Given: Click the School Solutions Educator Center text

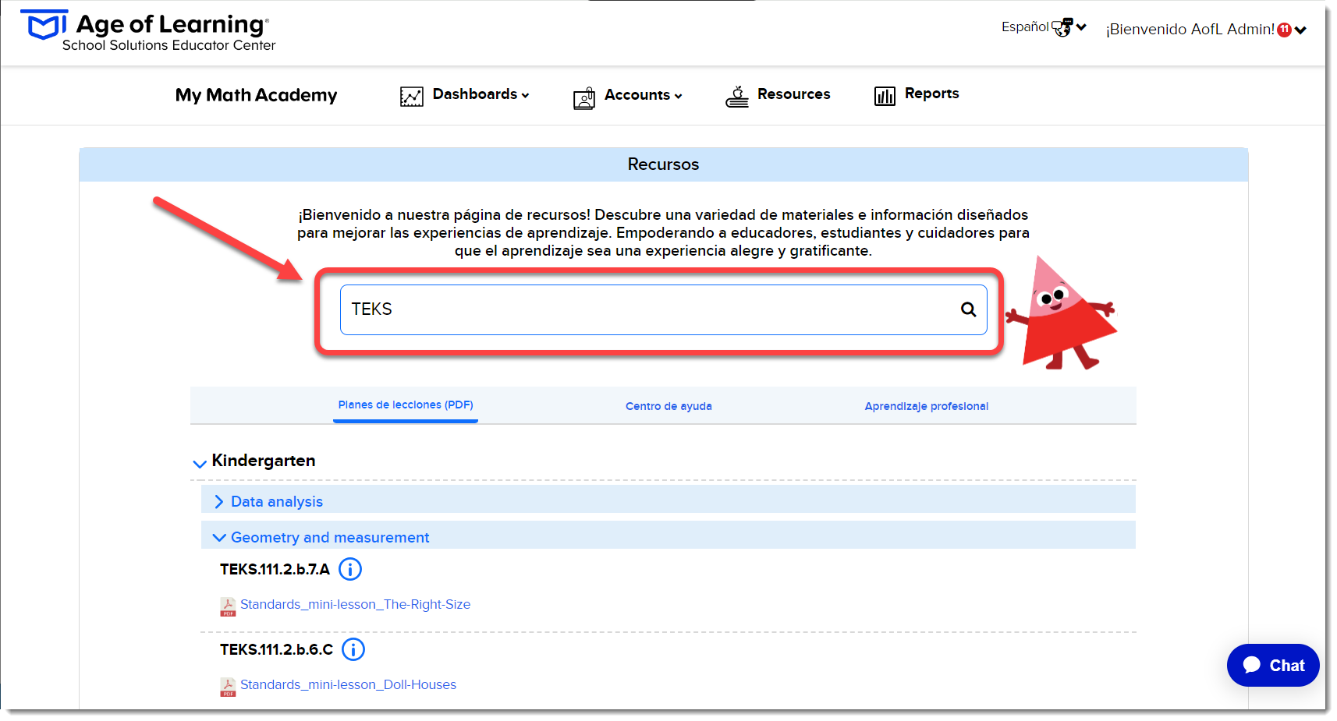Looking at the screenshot, I should (168, 46).
